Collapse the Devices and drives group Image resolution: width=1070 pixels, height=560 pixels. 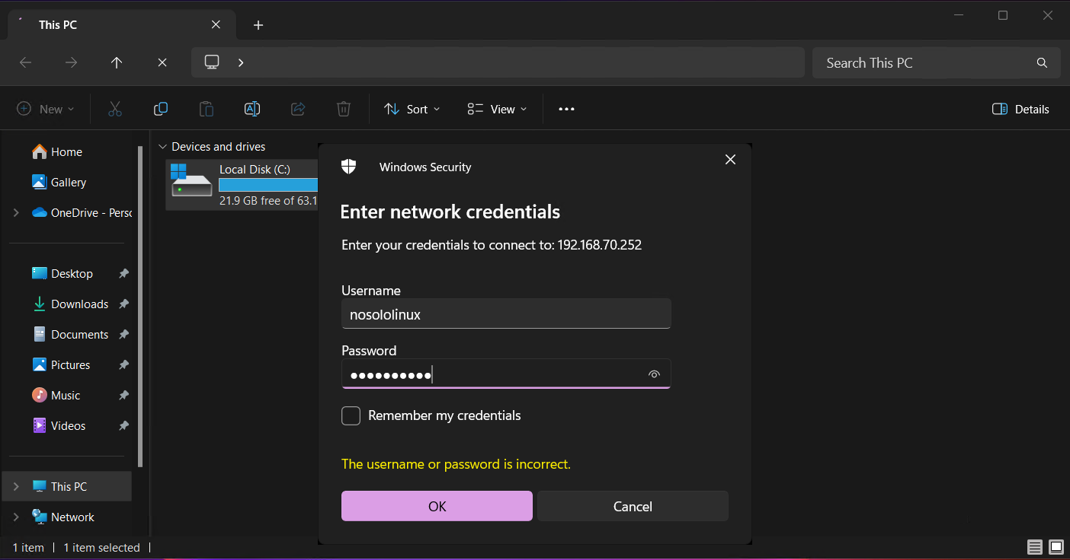[x=162, y=147]
